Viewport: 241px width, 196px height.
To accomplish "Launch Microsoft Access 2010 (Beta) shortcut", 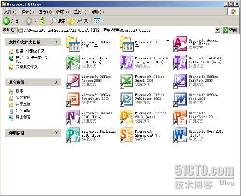I will click(180, 44).
